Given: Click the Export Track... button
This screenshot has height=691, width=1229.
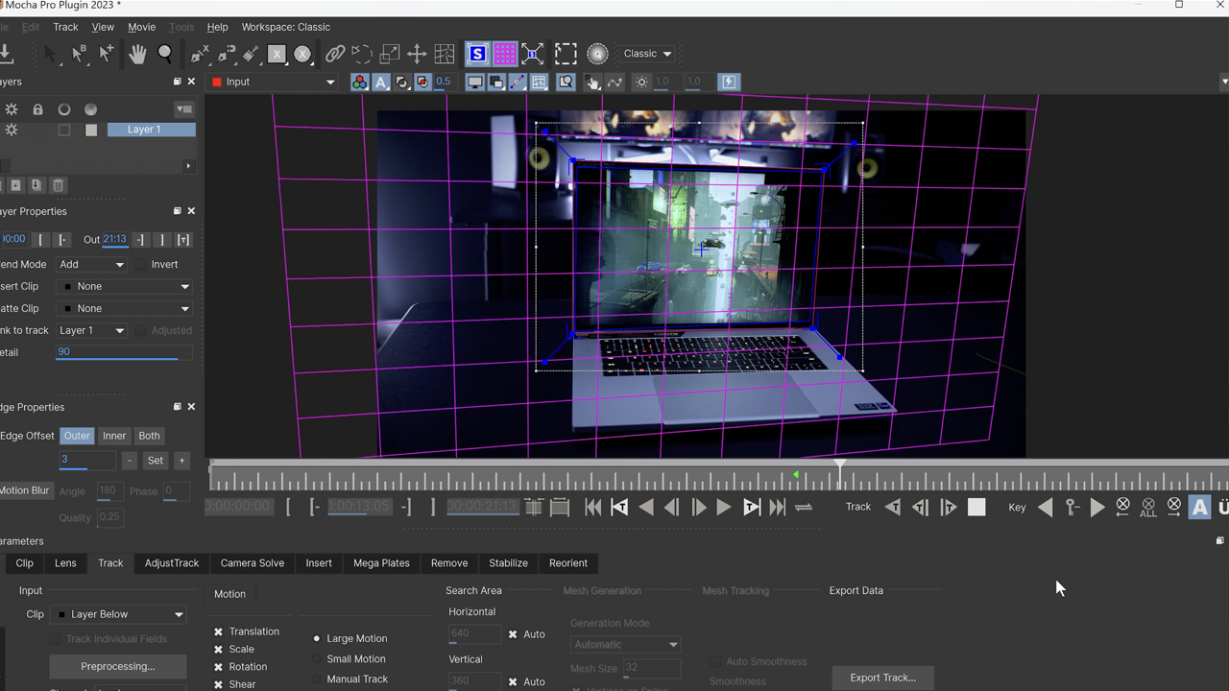Looking at the screenshot, I should tap(883, 678).
